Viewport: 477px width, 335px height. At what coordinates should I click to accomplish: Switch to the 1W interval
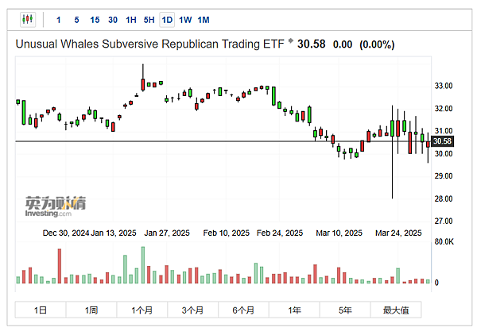tap(185, 20)
